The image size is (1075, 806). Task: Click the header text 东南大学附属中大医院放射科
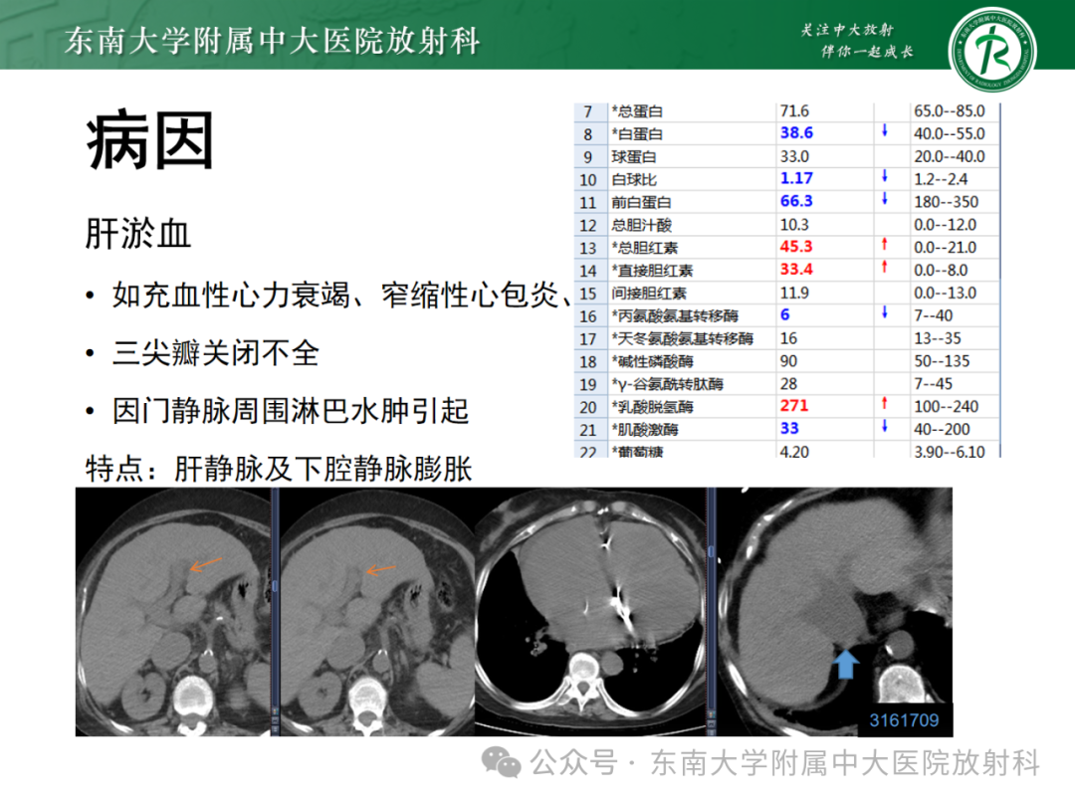(272, 41)
